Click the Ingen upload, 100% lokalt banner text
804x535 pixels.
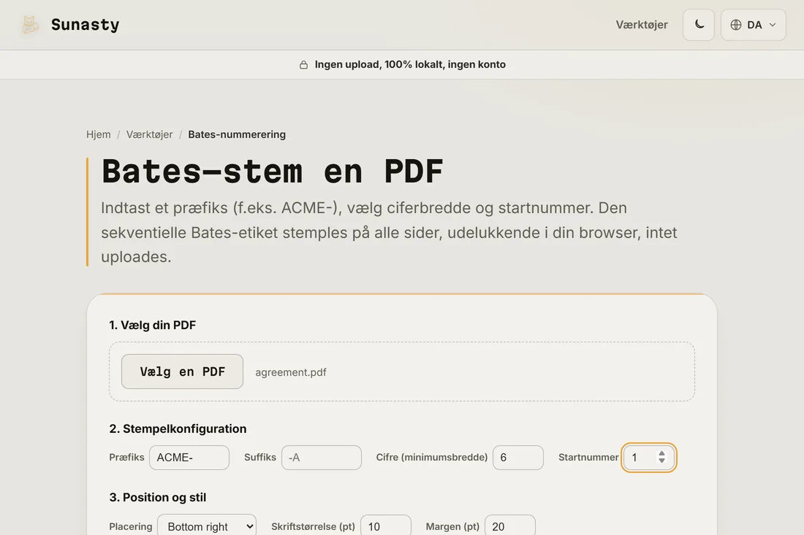(x=410, y=64)
